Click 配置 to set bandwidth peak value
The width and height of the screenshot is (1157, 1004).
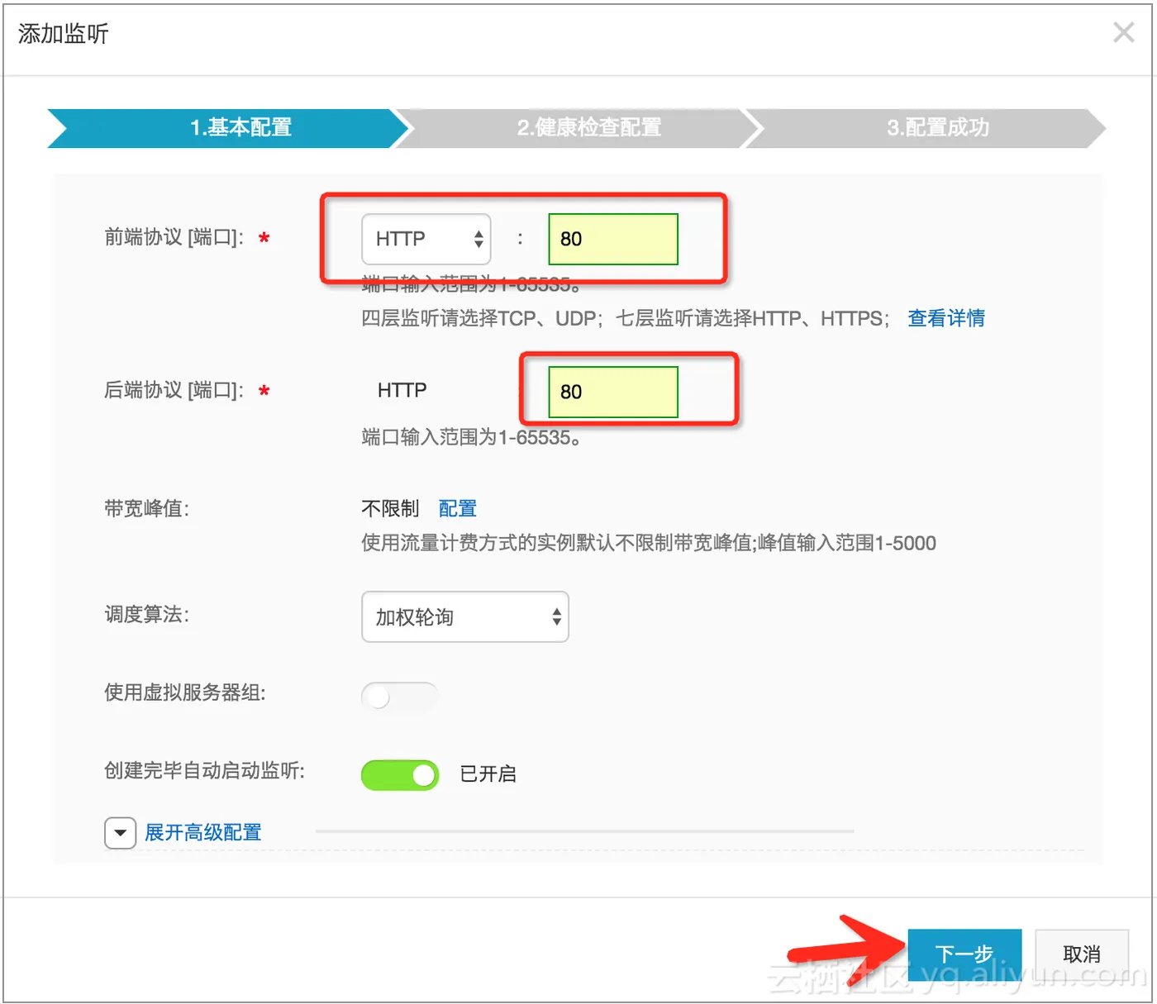click(457, 508)
